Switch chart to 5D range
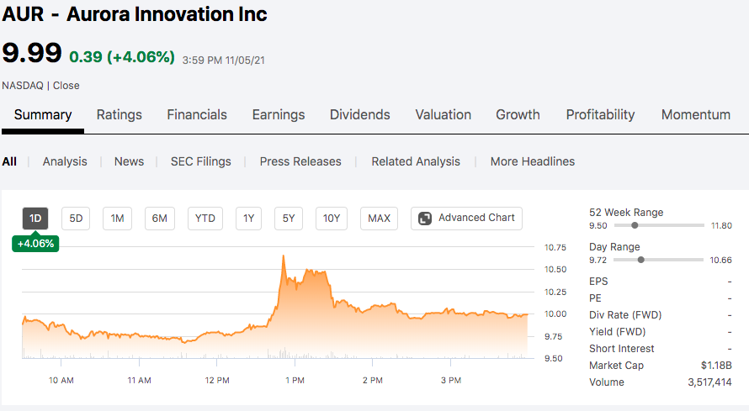This screenshot has width=749, height=411. [76, 219]
